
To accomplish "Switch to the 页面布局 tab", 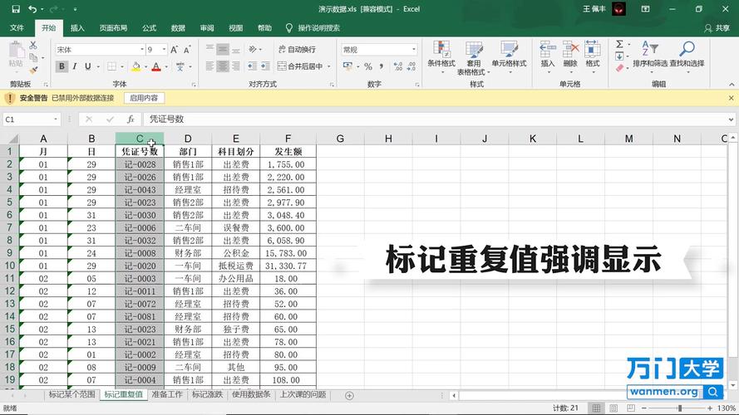I will [x=113, y=27].
